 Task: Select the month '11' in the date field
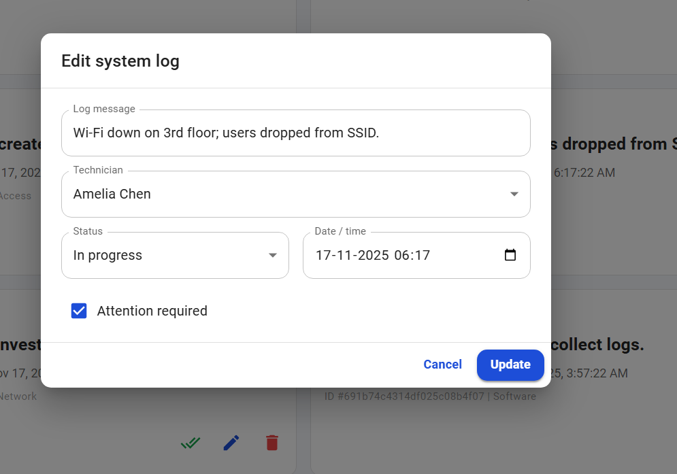343,256
